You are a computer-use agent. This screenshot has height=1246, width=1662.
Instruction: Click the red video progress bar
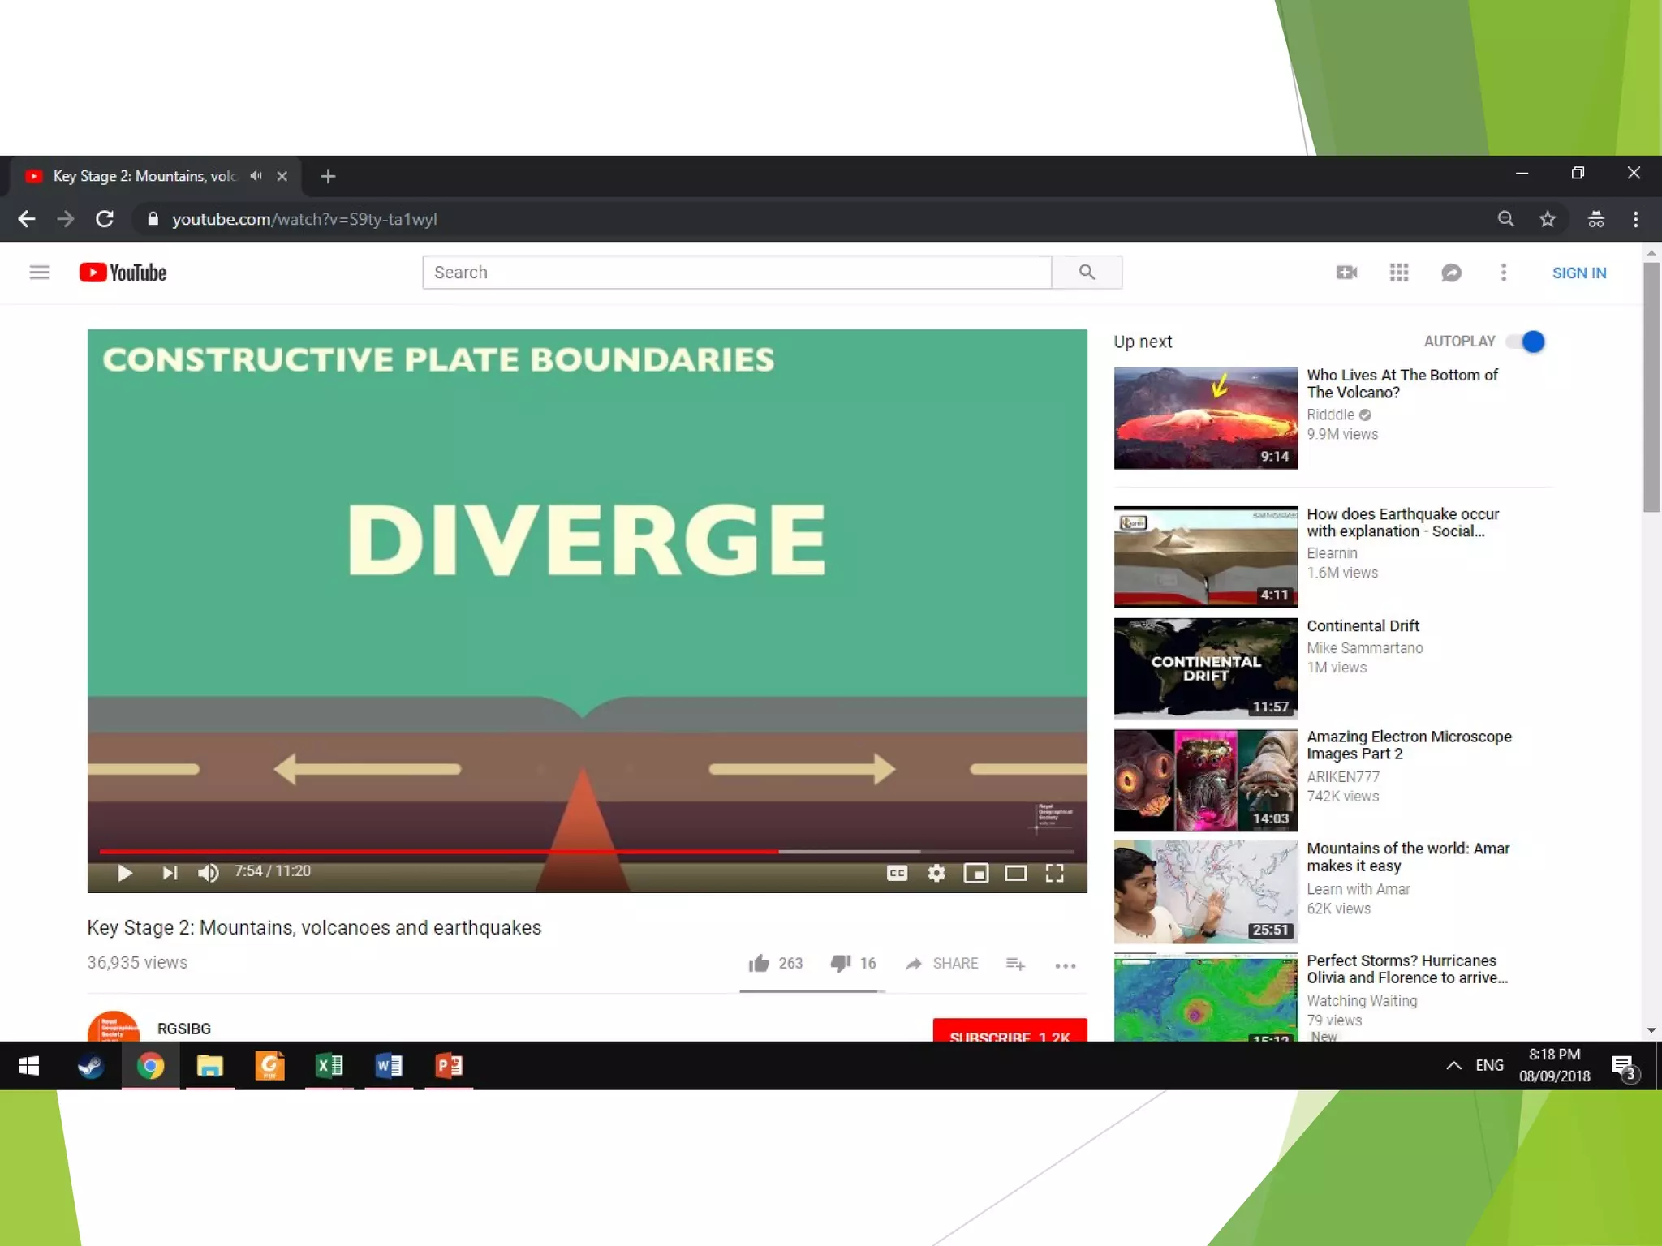coord(438,851)
